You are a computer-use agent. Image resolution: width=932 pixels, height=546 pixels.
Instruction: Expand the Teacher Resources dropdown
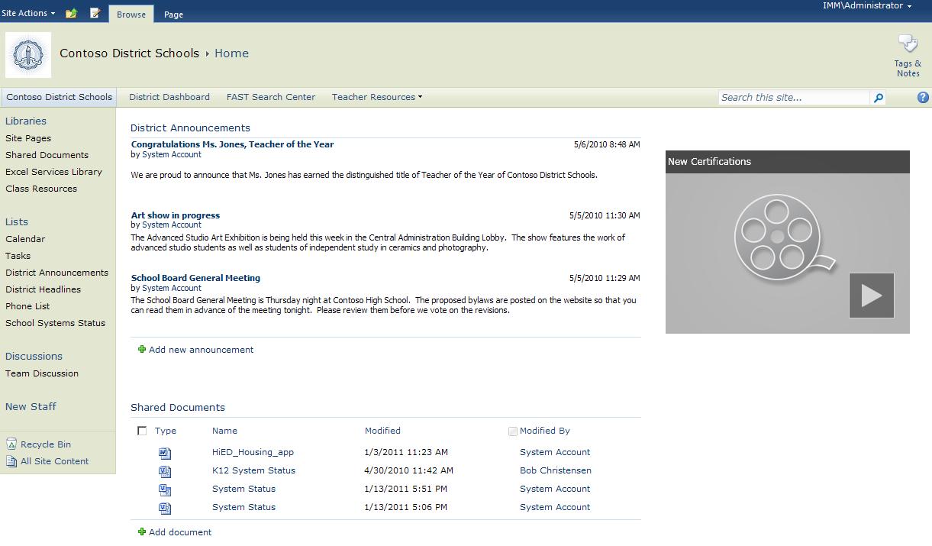[377, 97]
